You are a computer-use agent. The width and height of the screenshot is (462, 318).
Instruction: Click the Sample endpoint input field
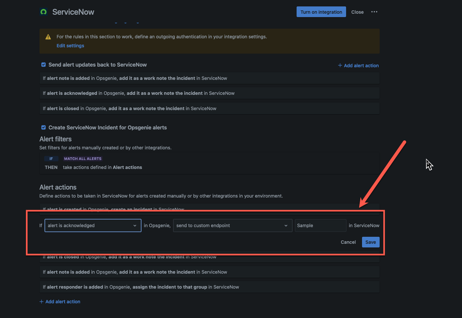pos(320,225)
